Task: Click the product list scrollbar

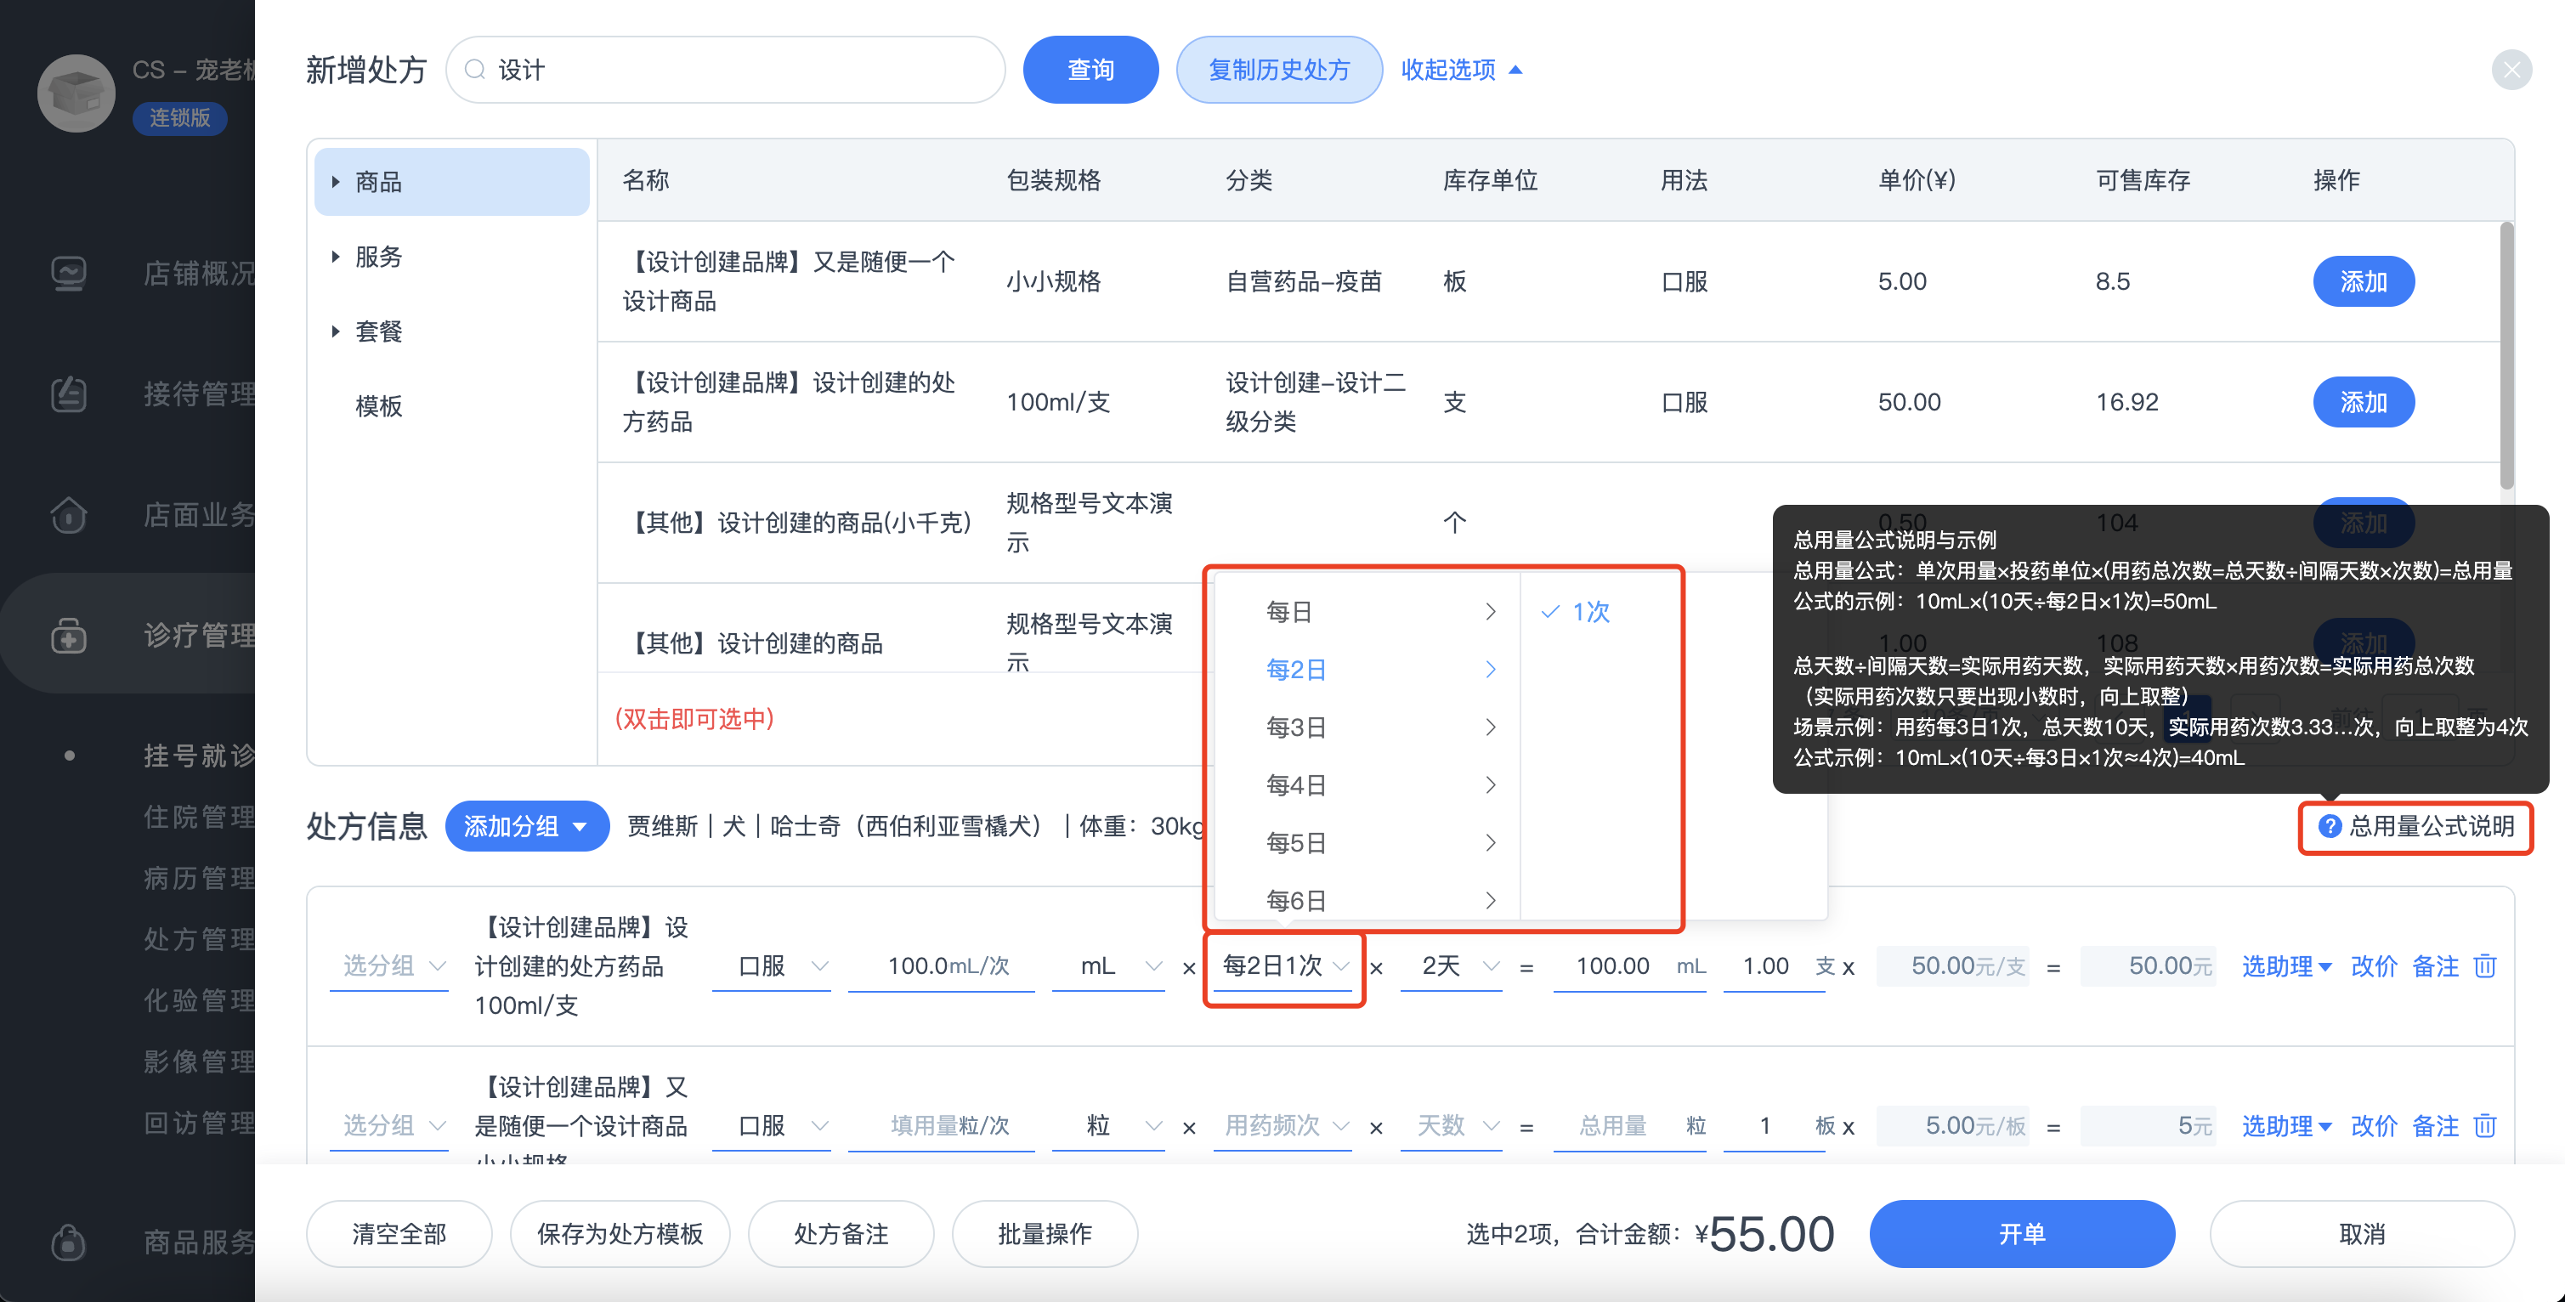Action: [2506, 355]
